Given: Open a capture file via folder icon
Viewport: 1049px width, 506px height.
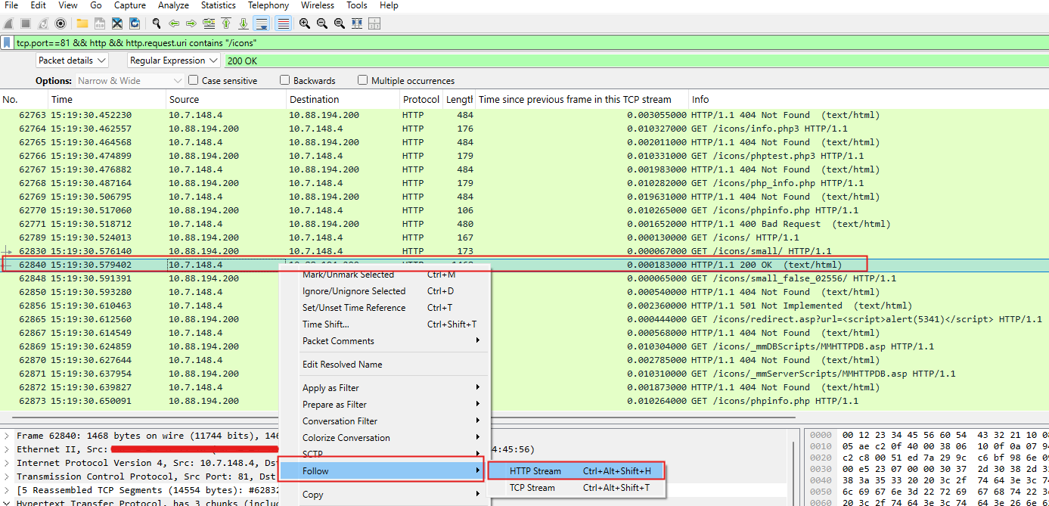Looking at the screenshot, I should pyautogui.click(x=82, y=23).
